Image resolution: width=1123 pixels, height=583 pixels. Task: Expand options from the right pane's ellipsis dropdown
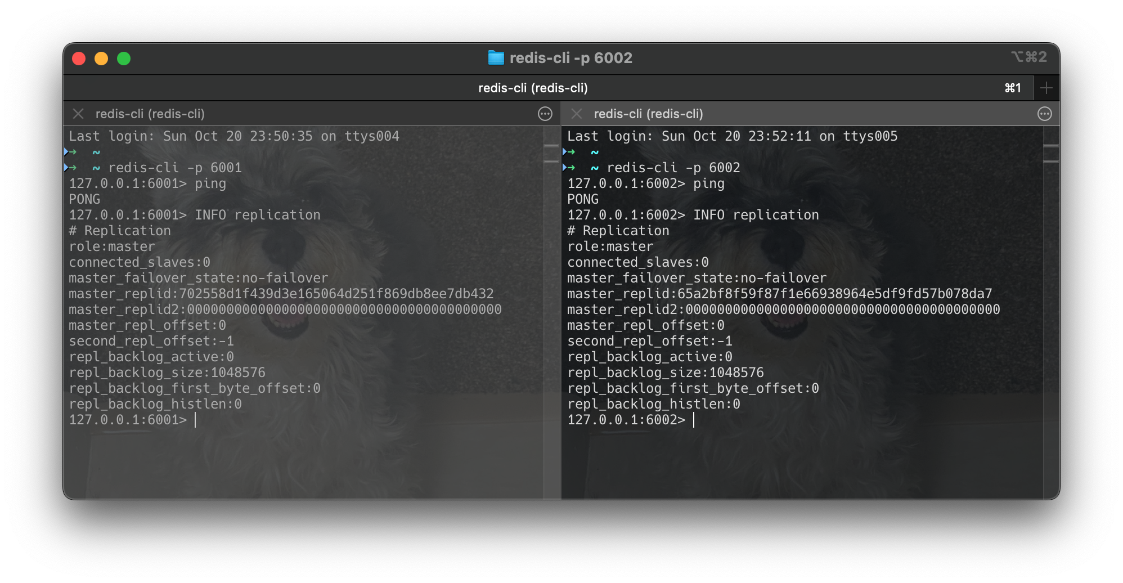click(1045, 114)
